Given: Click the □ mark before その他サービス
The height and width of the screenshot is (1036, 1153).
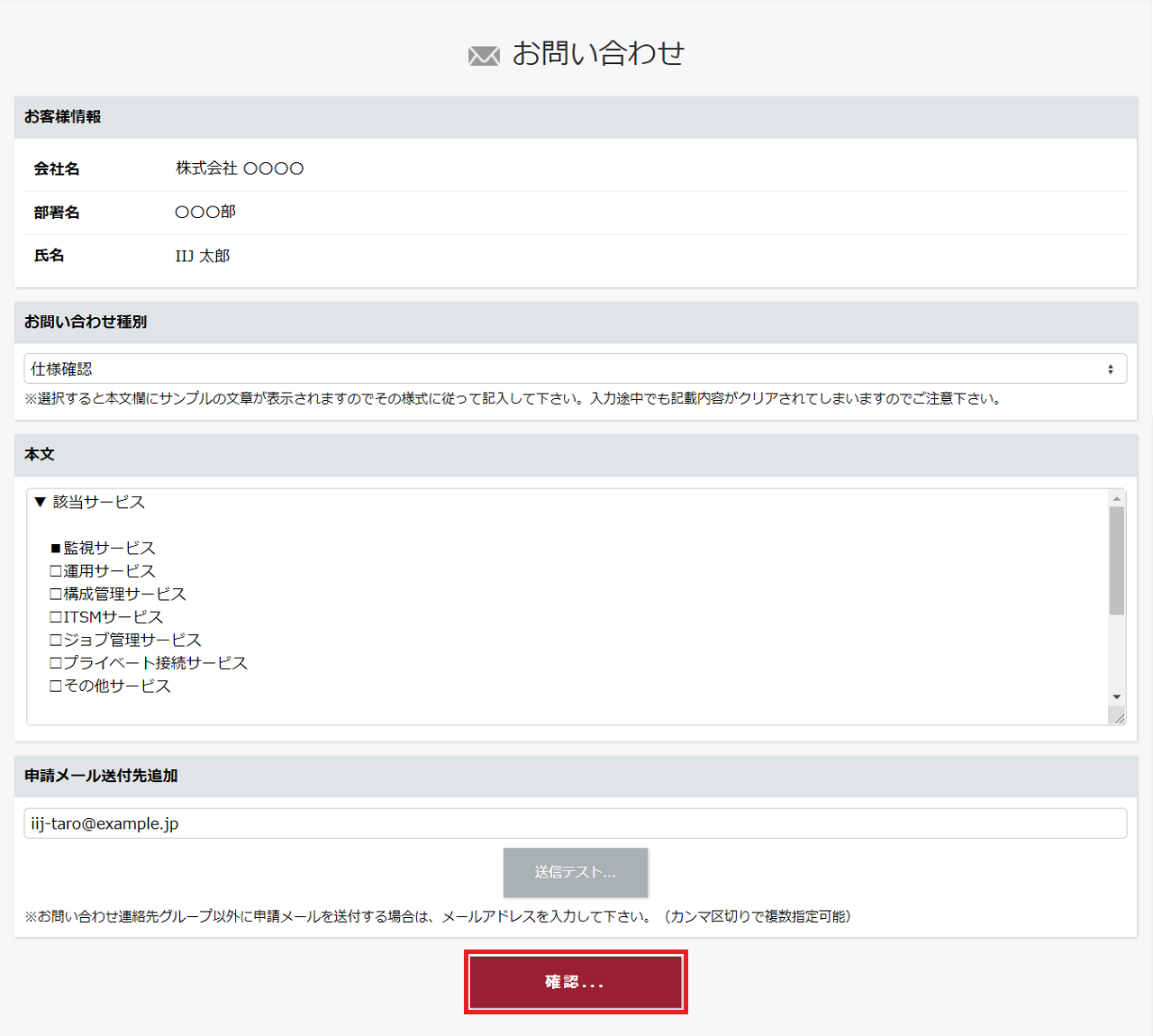Looking at the screenshot, I should coord(56,686).
